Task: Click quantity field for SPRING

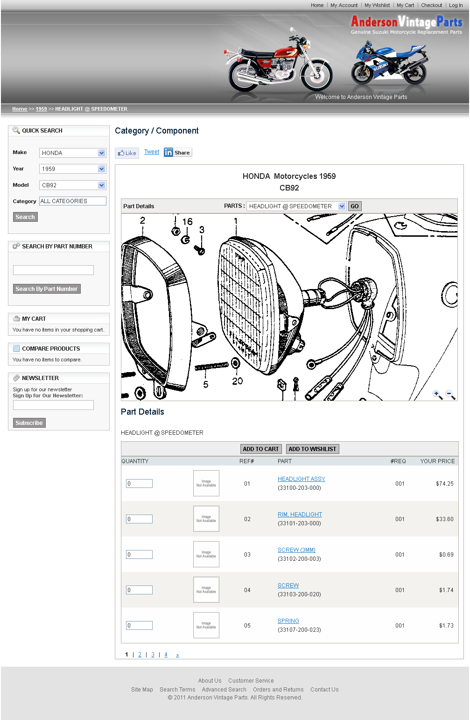Action: [139, 625]
